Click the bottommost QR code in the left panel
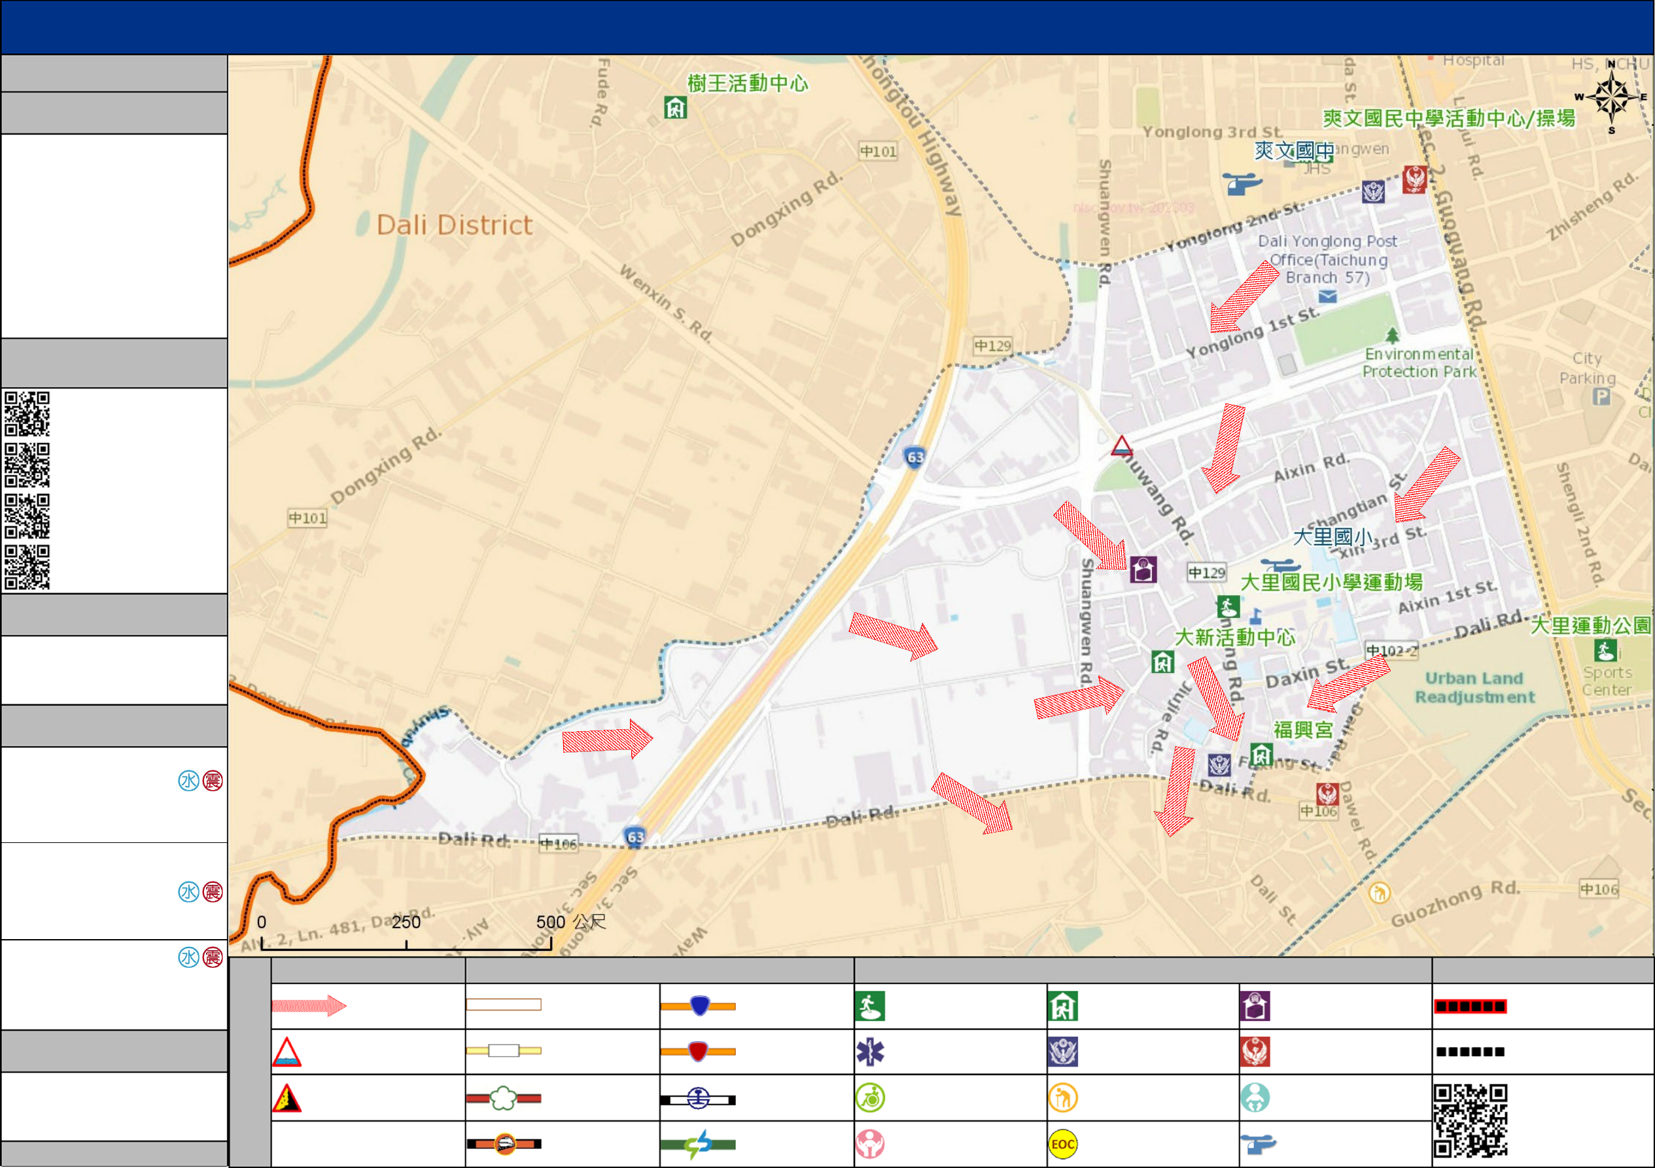Viewport: 1655px width, 1168px height. pyautogui.click(x=27, y=568)
